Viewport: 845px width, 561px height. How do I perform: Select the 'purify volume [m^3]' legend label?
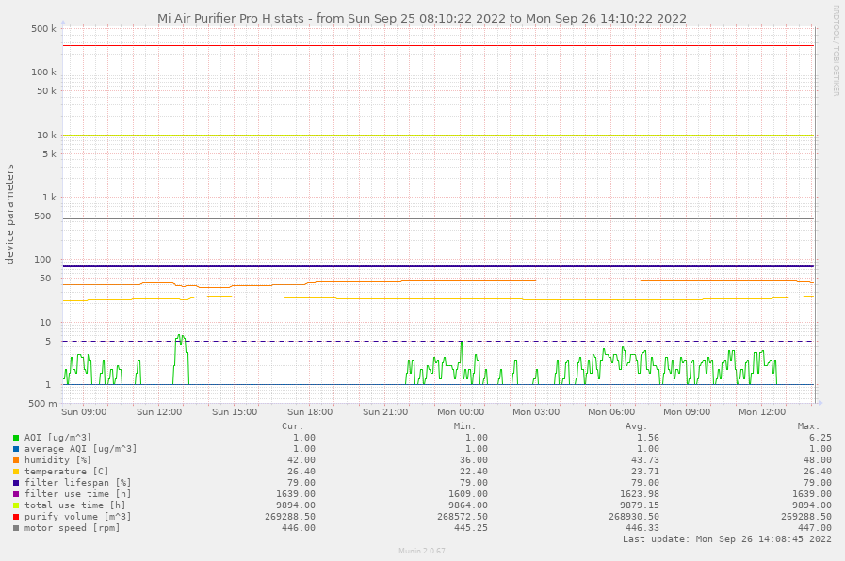[77, 517]
